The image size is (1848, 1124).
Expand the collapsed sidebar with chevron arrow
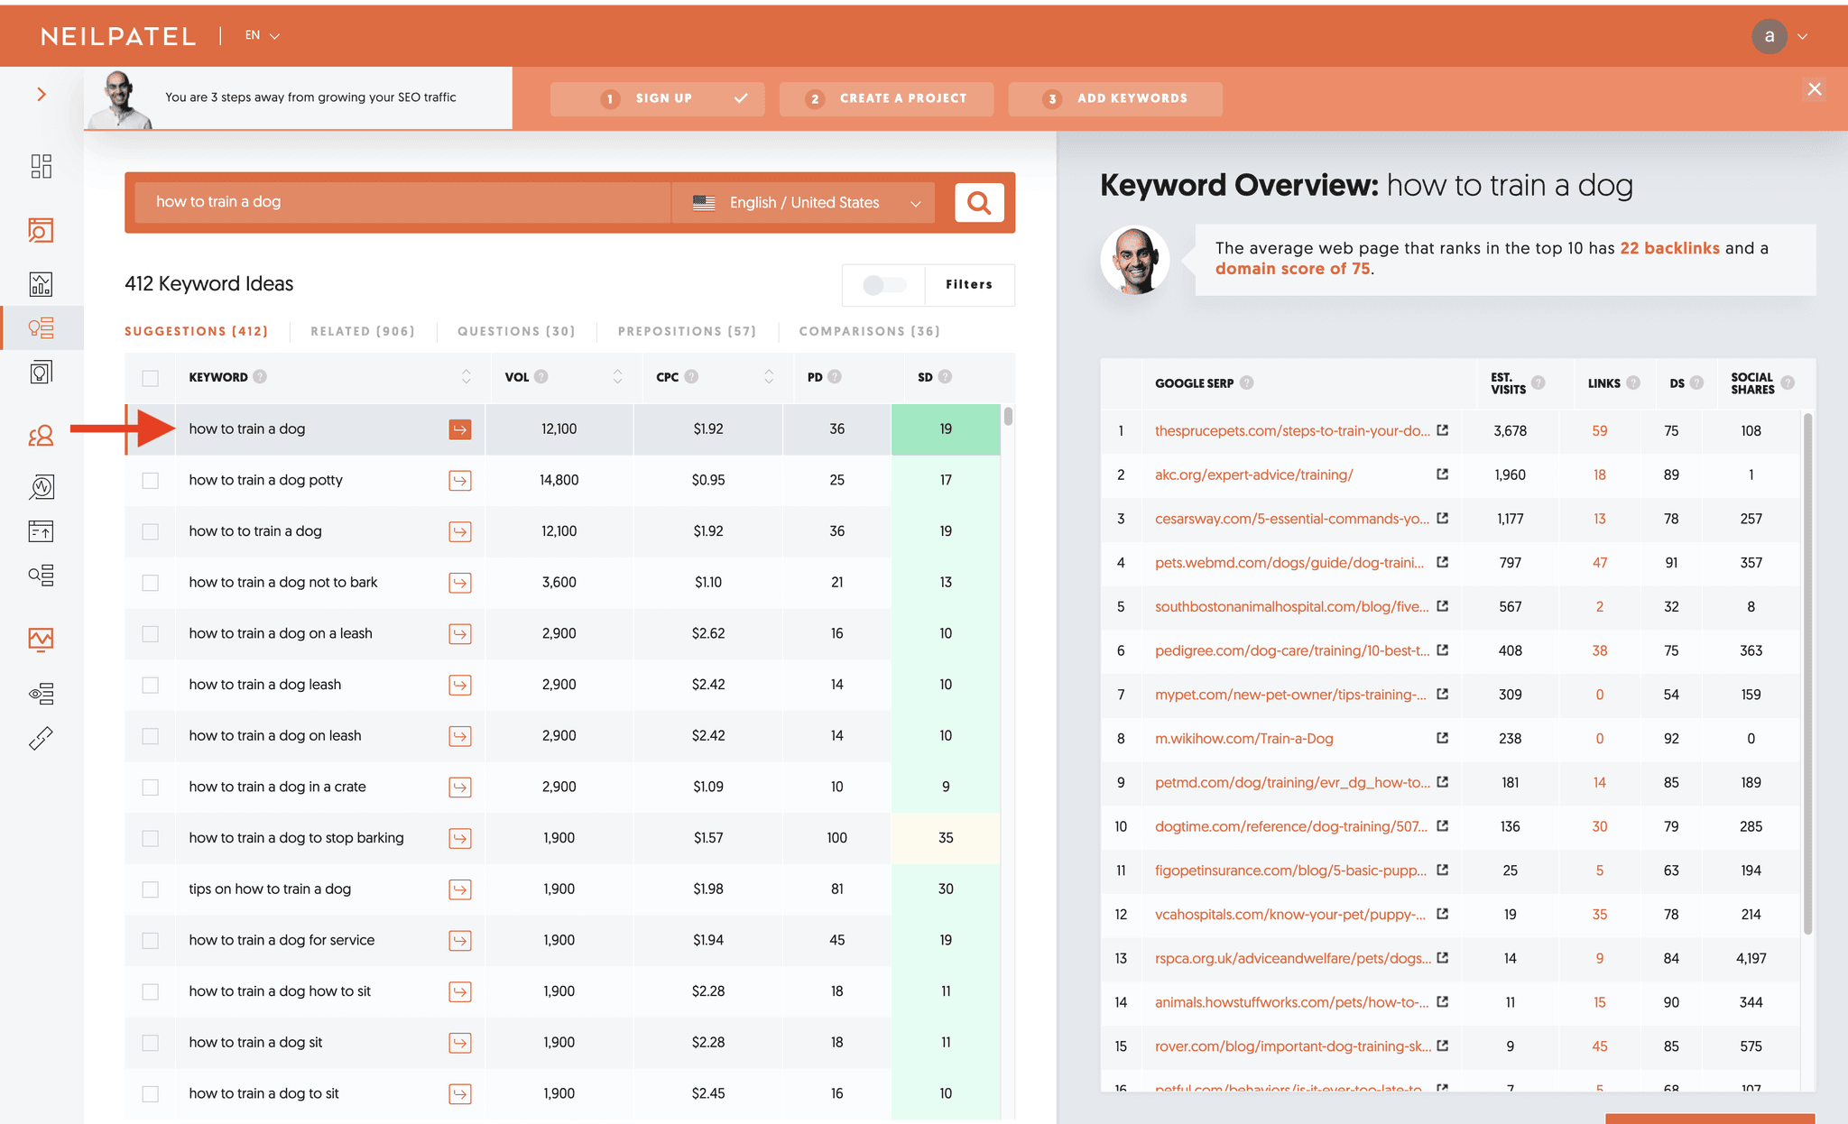pos(42,94)
